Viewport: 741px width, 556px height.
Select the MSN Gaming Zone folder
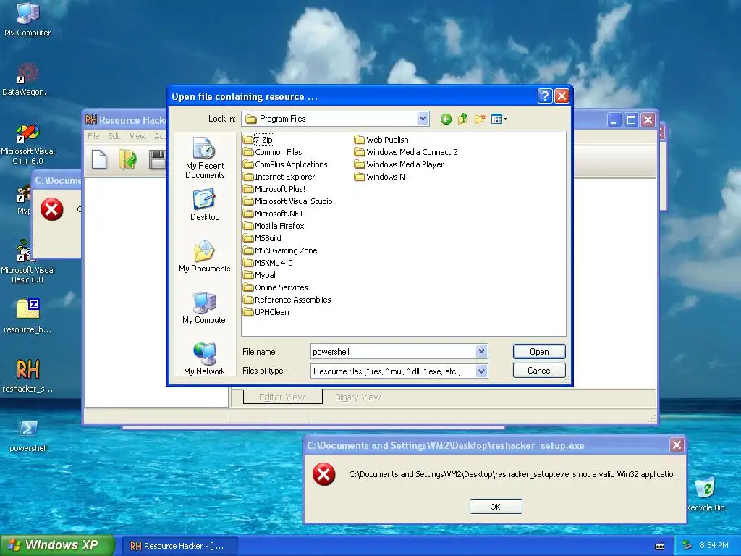tap(280, 250)
